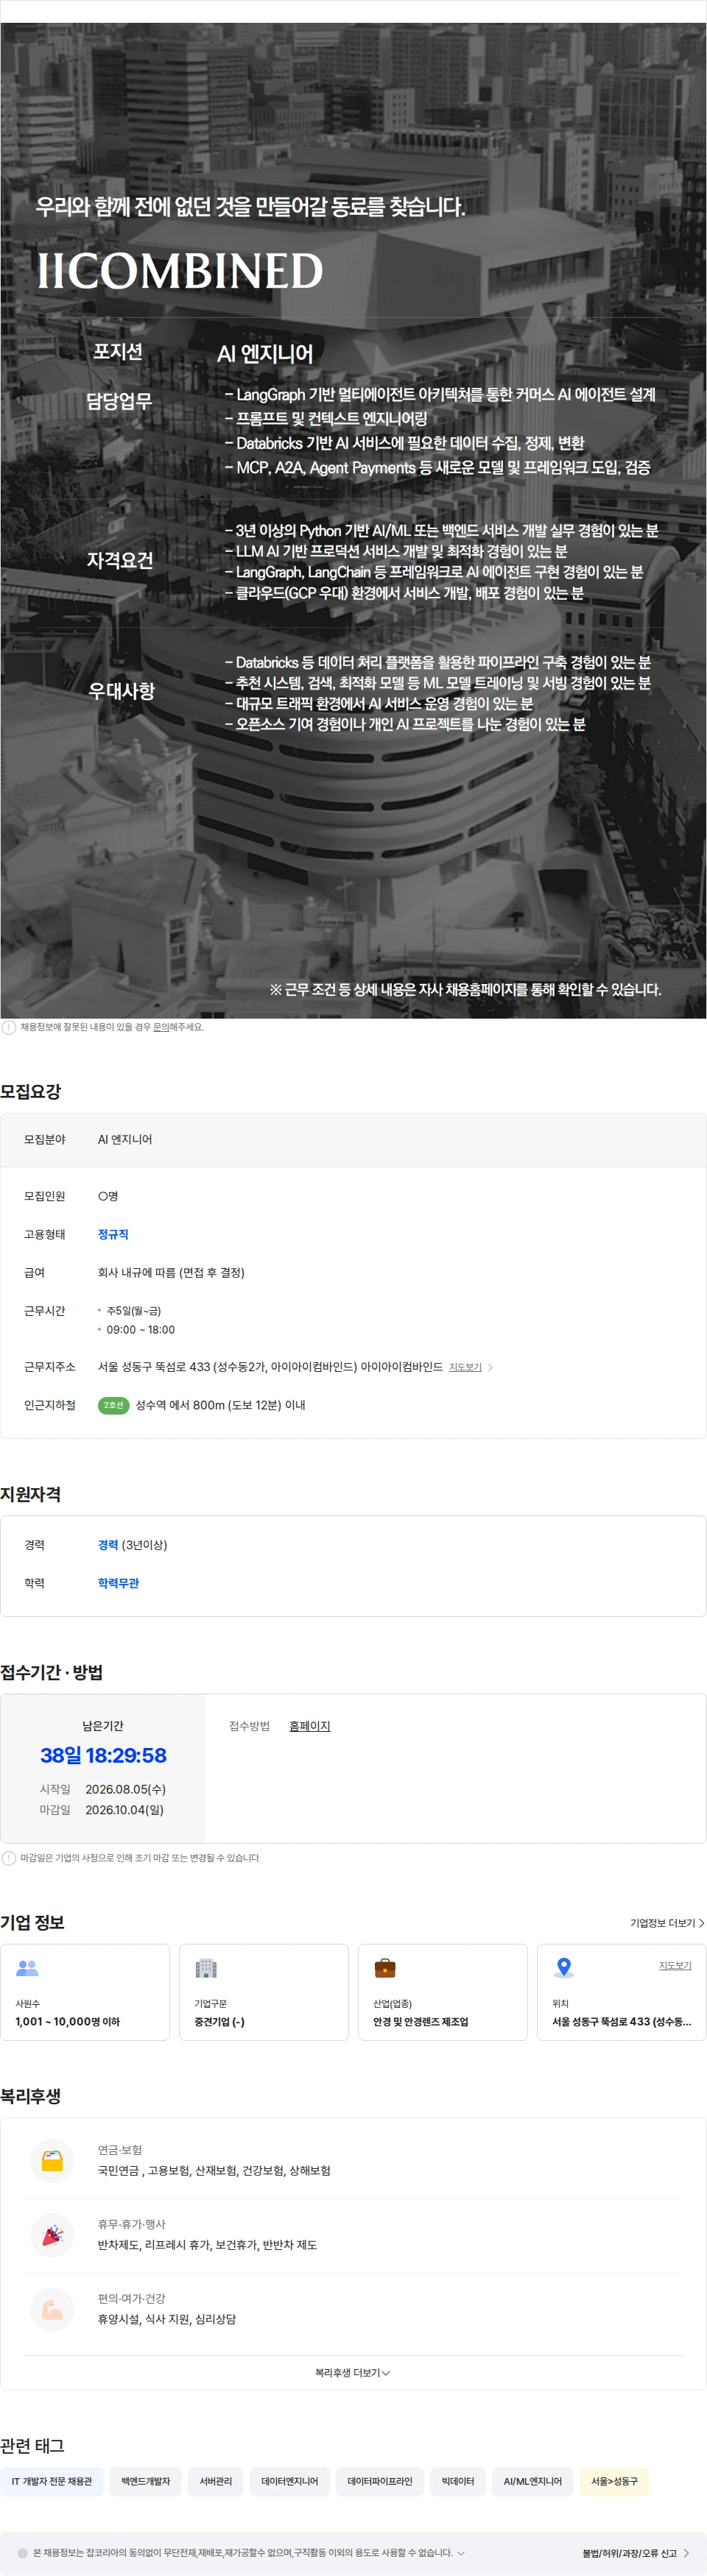Image resolution: width=707 pixels, height=2576 pixels.
Task: Select the 서울>성동구 location tag
Action: (614, 2481)
